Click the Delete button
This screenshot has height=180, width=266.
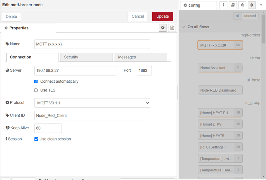click(11, 17)
